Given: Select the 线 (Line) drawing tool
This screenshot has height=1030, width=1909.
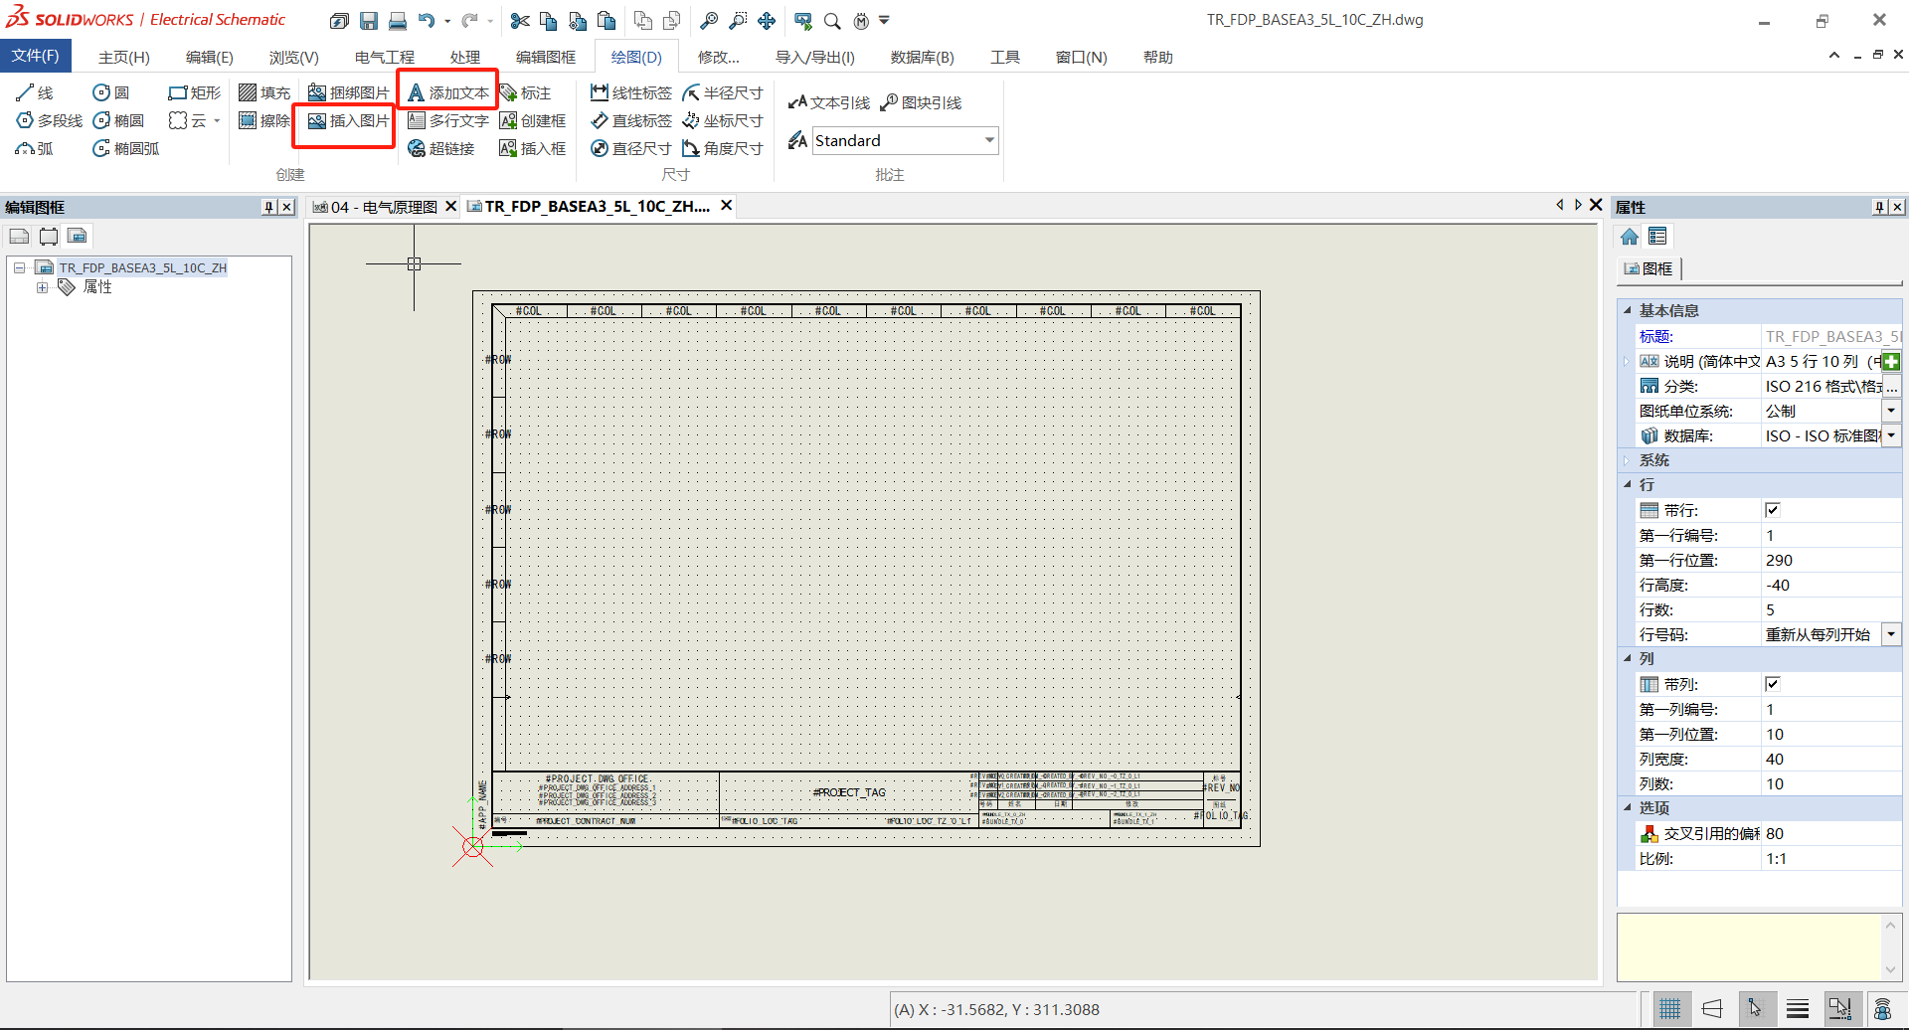Looking at the screenshot, I should point(35,92).
